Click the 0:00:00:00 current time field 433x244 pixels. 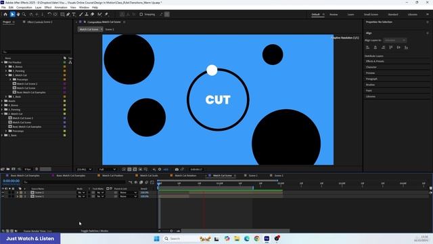pos(12,181)
